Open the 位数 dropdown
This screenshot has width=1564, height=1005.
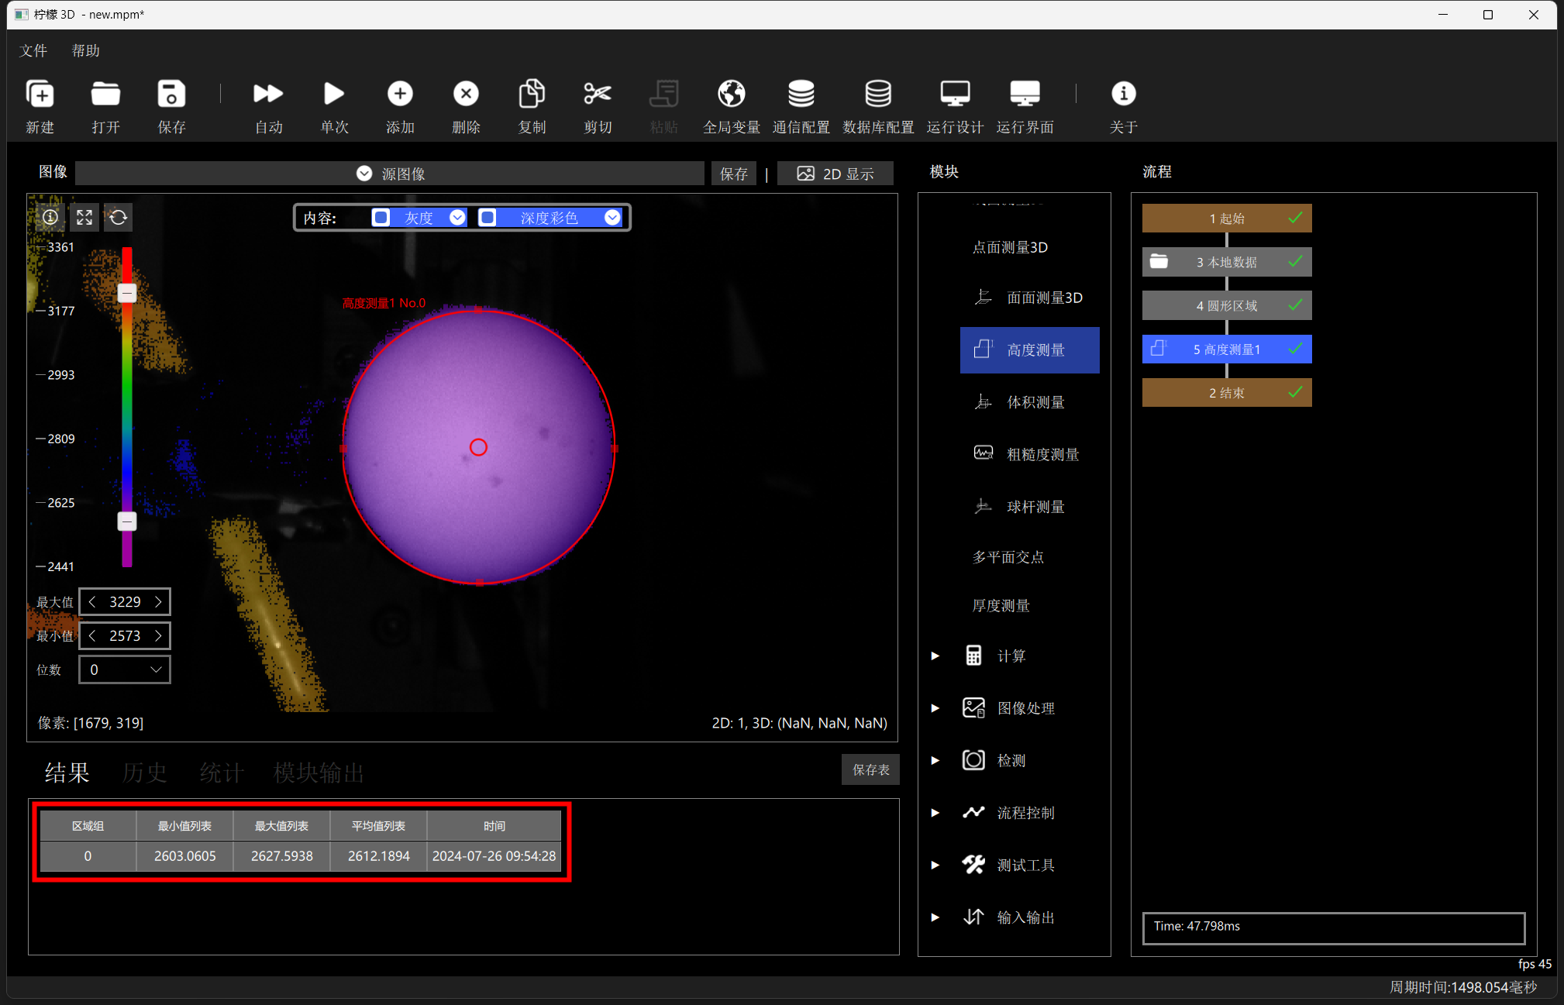[x=125, y=669]
